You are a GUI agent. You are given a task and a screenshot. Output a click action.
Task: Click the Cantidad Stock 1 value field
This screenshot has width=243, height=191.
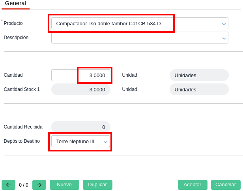click(x=81, y=89)
